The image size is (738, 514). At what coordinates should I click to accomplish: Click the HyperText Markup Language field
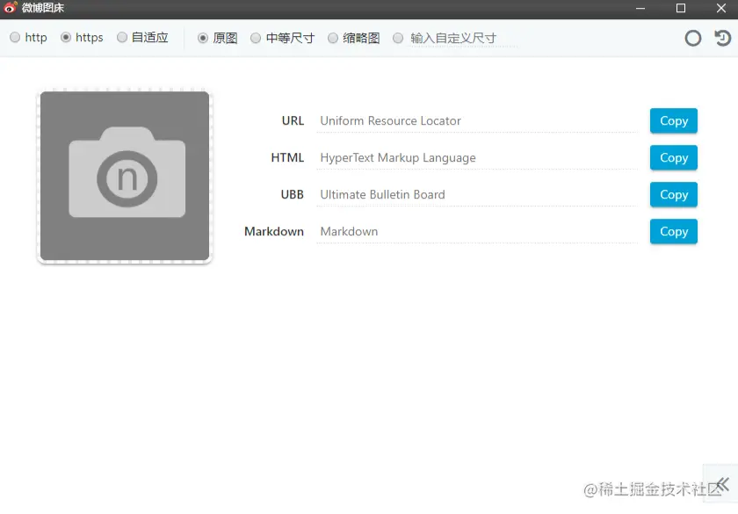tap(477, 157)
